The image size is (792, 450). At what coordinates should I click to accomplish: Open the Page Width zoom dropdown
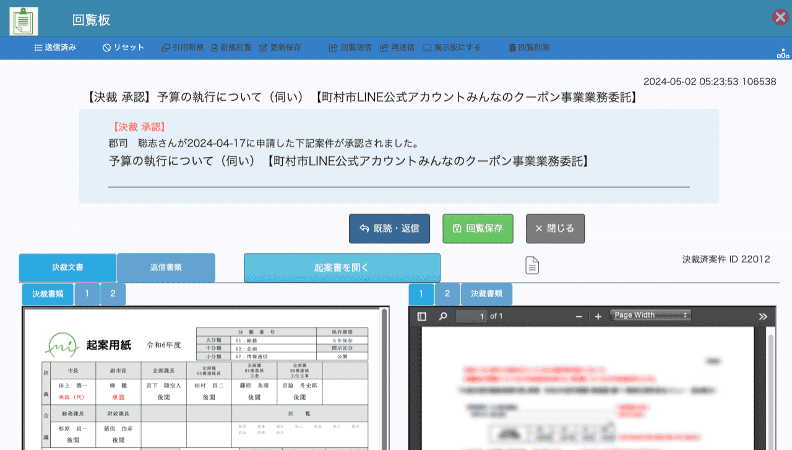[x=650, y=315]
